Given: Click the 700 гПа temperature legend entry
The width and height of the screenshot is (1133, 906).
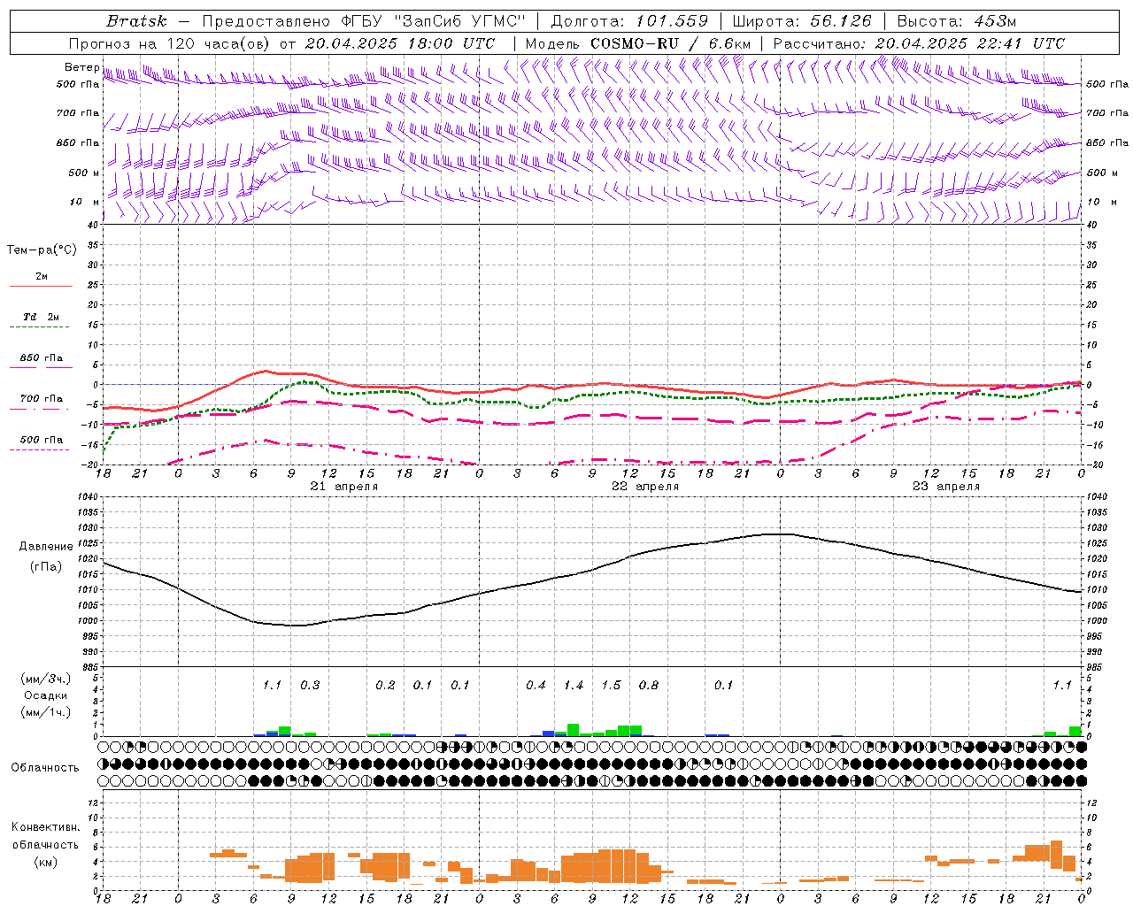Looking at the screenshot, I should click(41, 399).
